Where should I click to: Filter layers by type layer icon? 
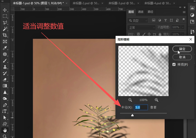pos(165,20)
